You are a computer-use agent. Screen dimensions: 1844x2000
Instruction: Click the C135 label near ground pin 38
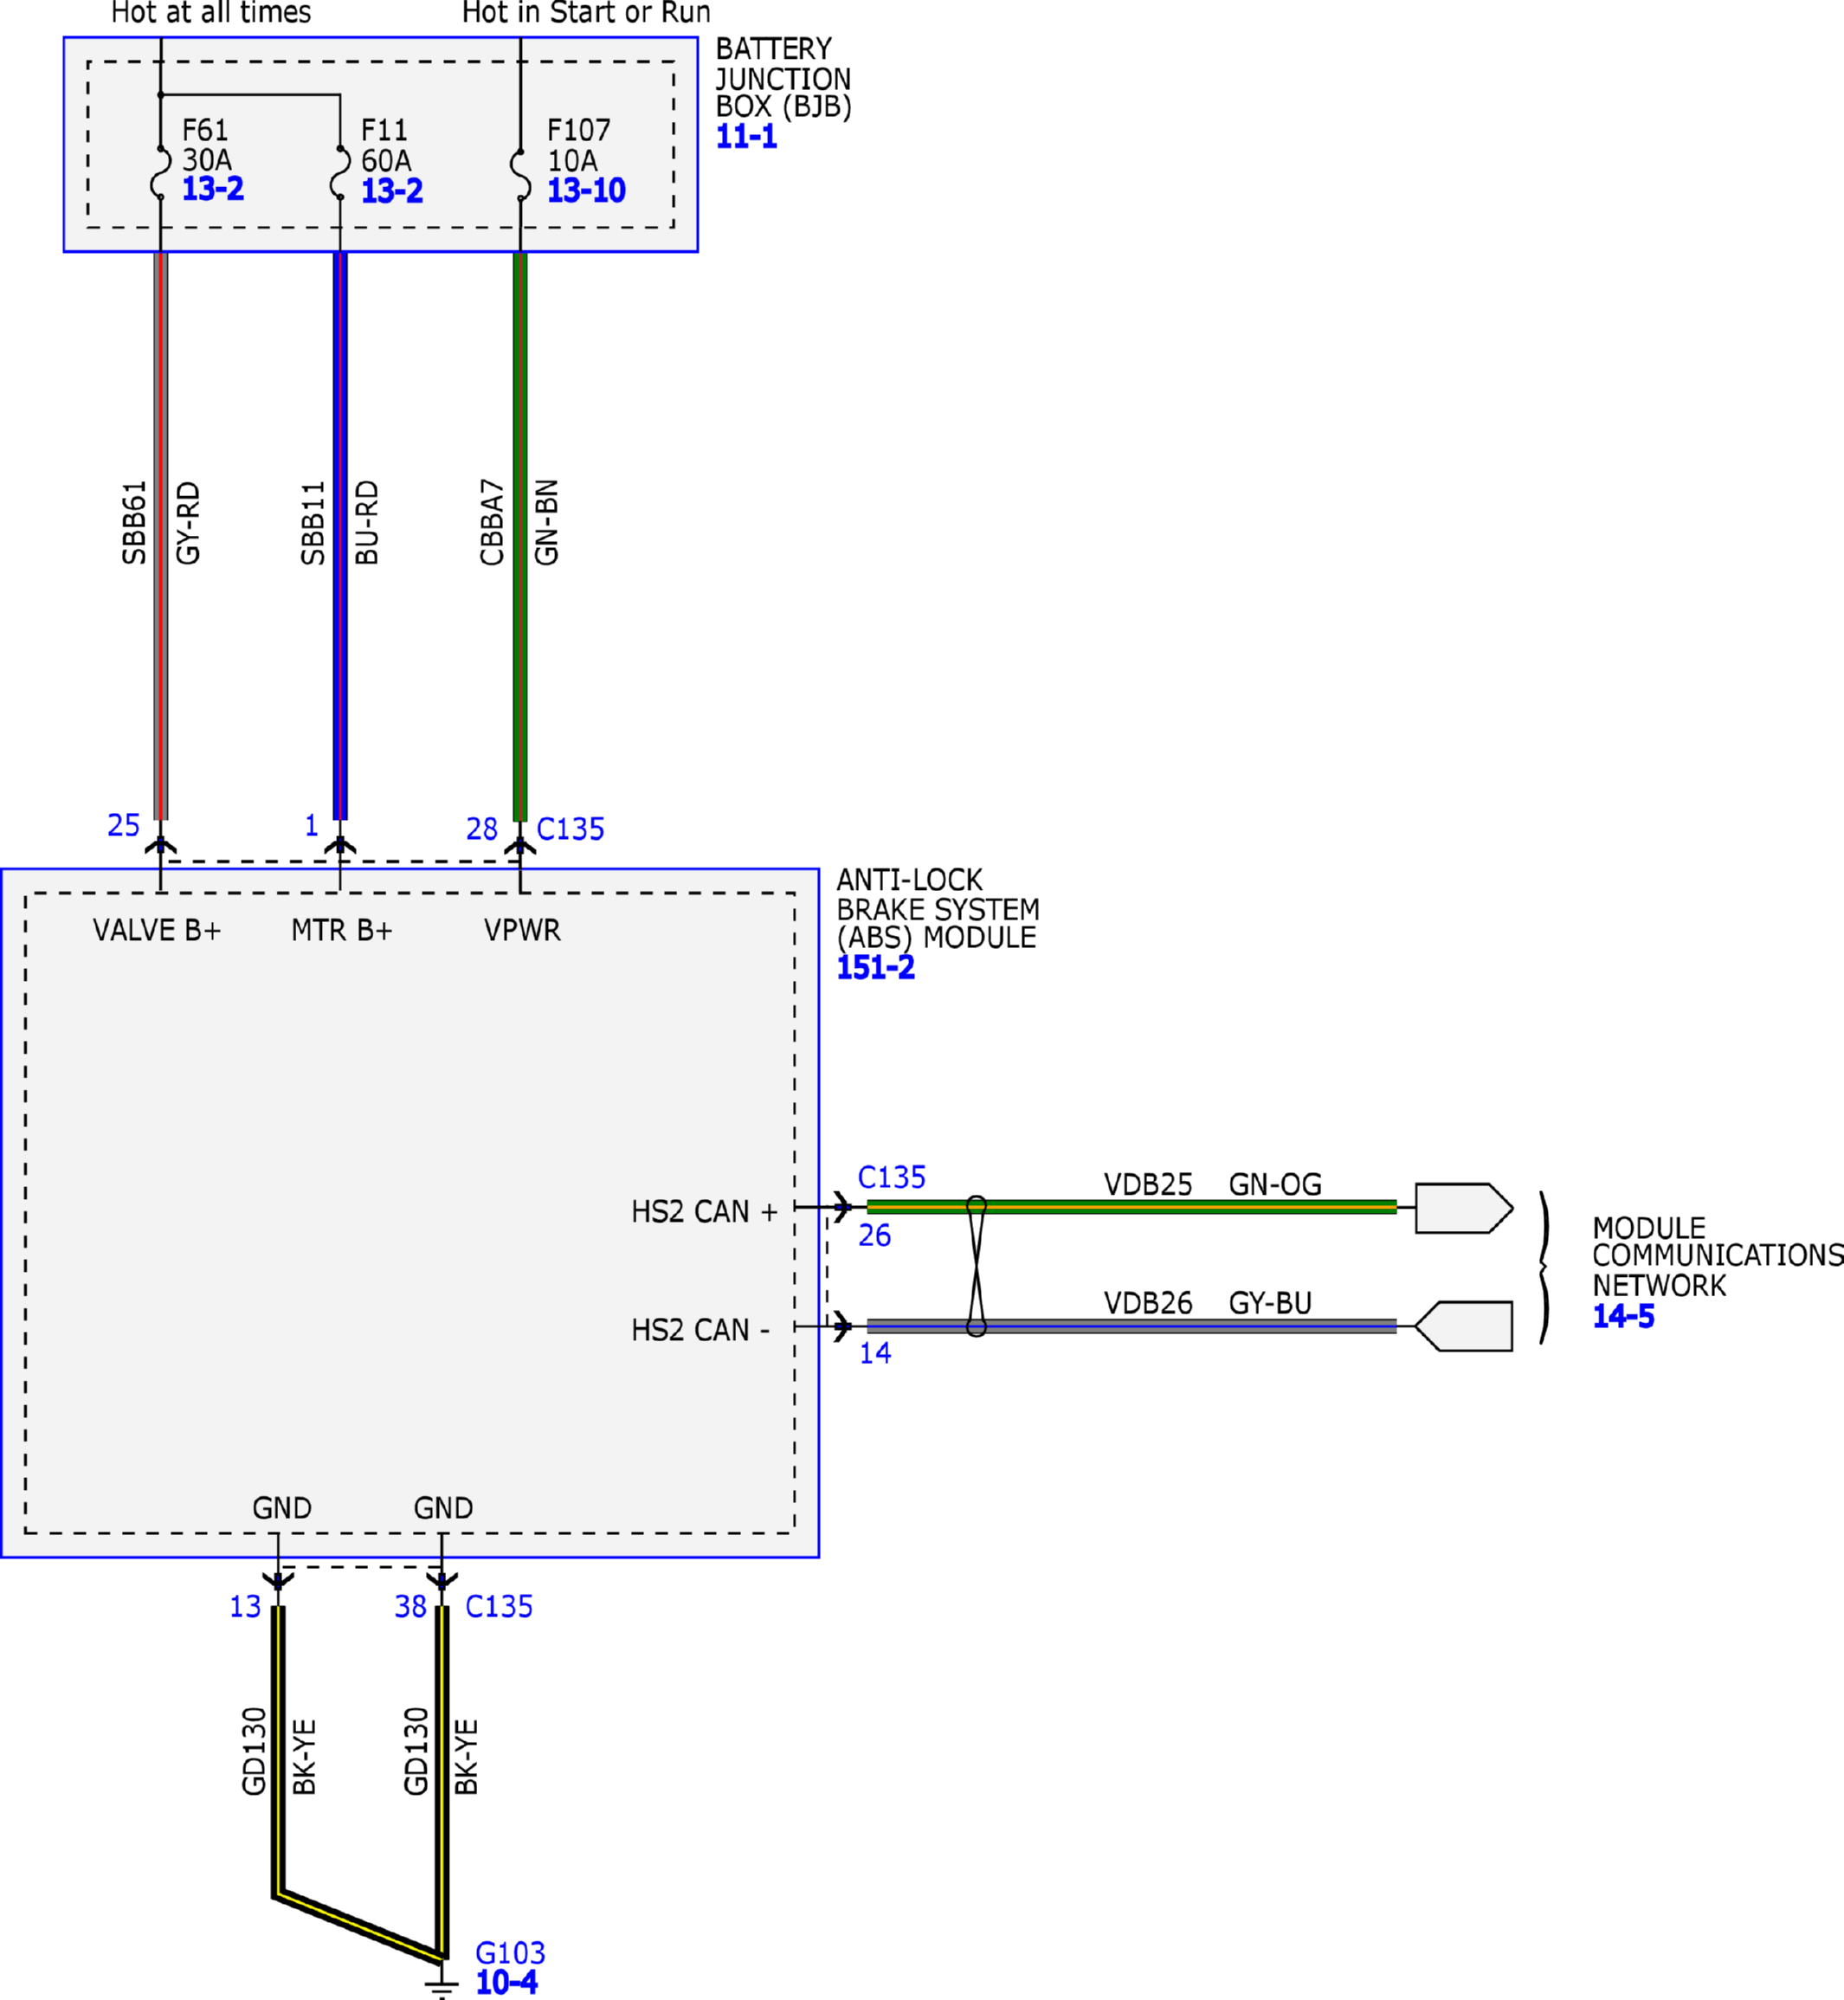coord(499,1607)
